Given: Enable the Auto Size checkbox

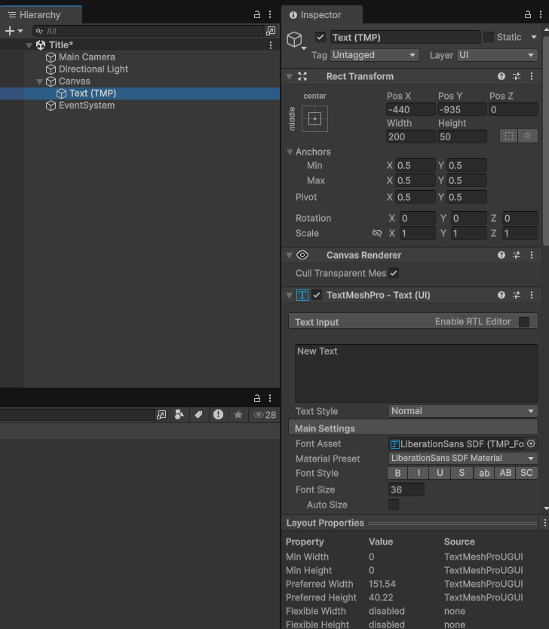Looking at the screenshot, I should pyautogui.click(x=394, y=505).
